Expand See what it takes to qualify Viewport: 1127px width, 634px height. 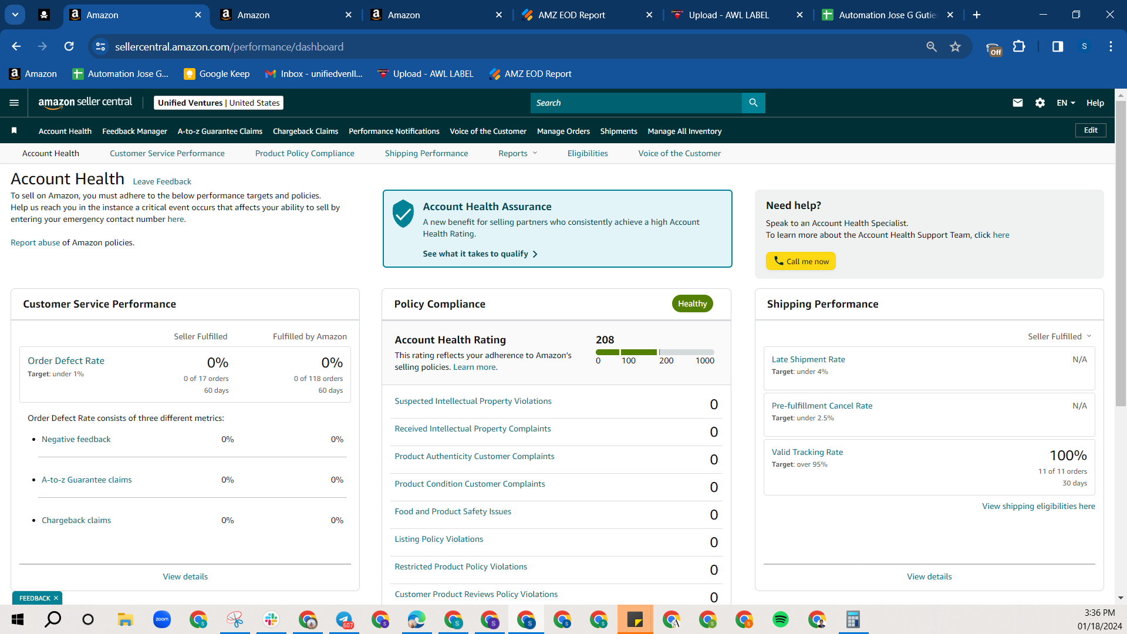tap(480, 254)
